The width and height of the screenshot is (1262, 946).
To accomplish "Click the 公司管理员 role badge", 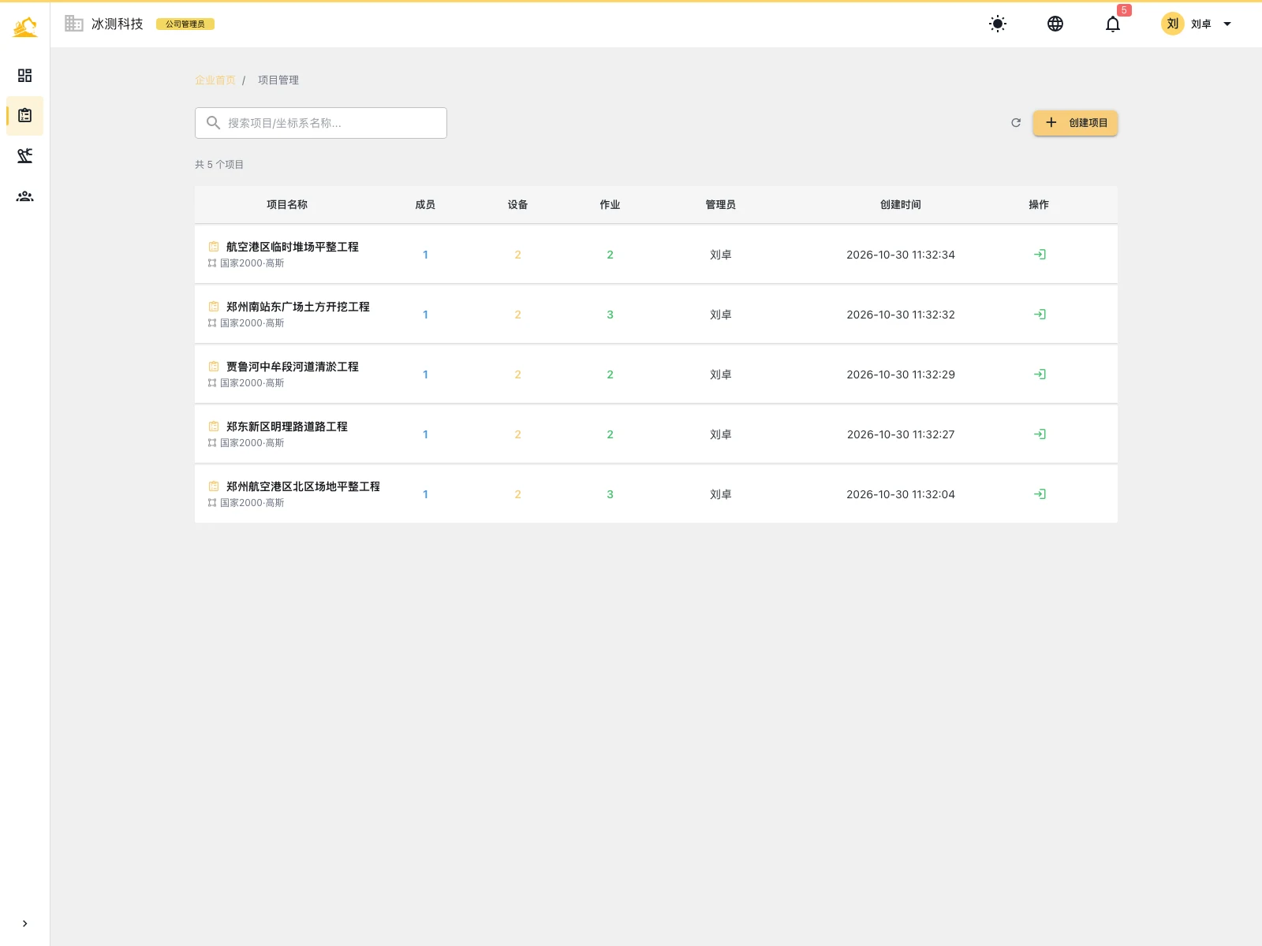I will coord(185,24).
